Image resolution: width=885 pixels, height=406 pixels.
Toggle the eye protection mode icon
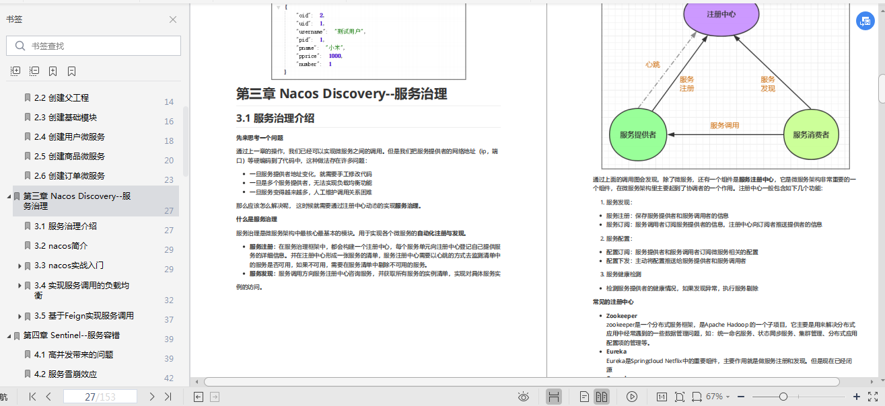(524, 397)
